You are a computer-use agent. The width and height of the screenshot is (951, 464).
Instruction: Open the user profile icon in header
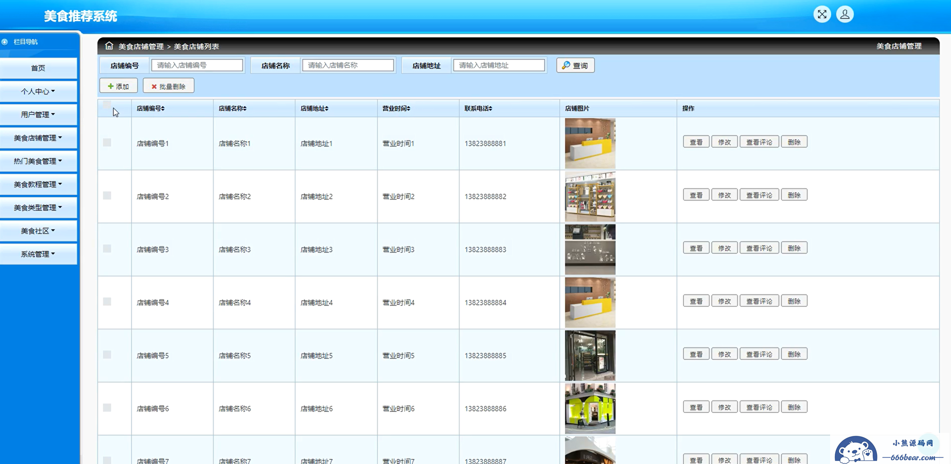(x=845, y=15)
